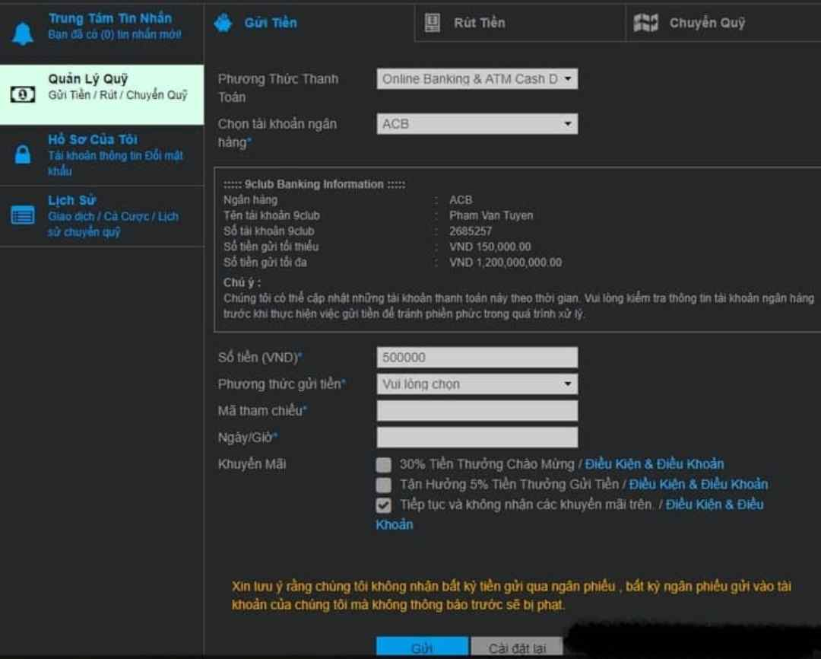Switch to the Rút Tiền tab
The width and height of the screenshot is (821, 659).
pyautogui.click(x=479, y=23)
